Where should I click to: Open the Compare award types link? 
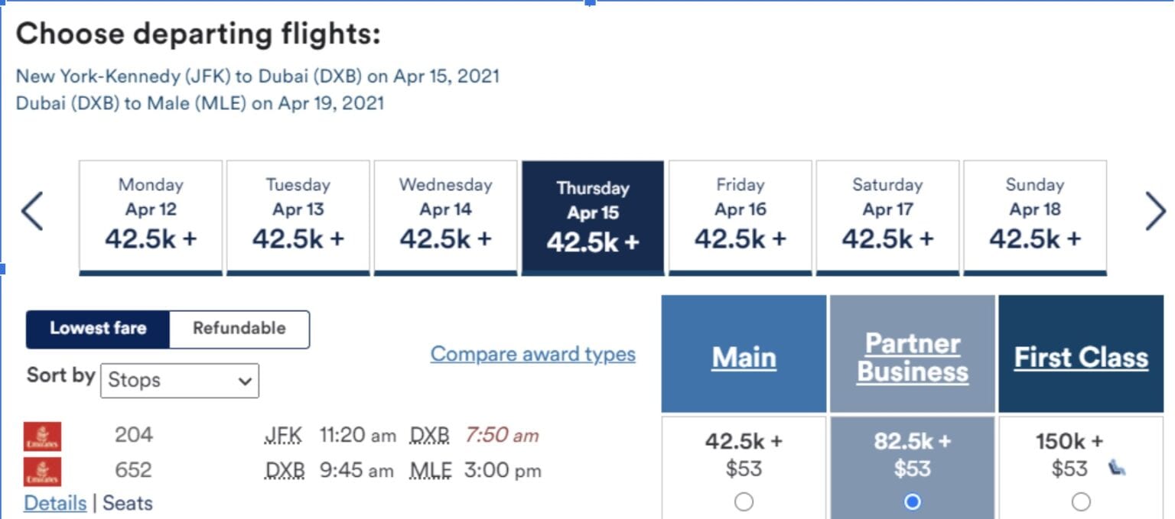tap(532, 354)
